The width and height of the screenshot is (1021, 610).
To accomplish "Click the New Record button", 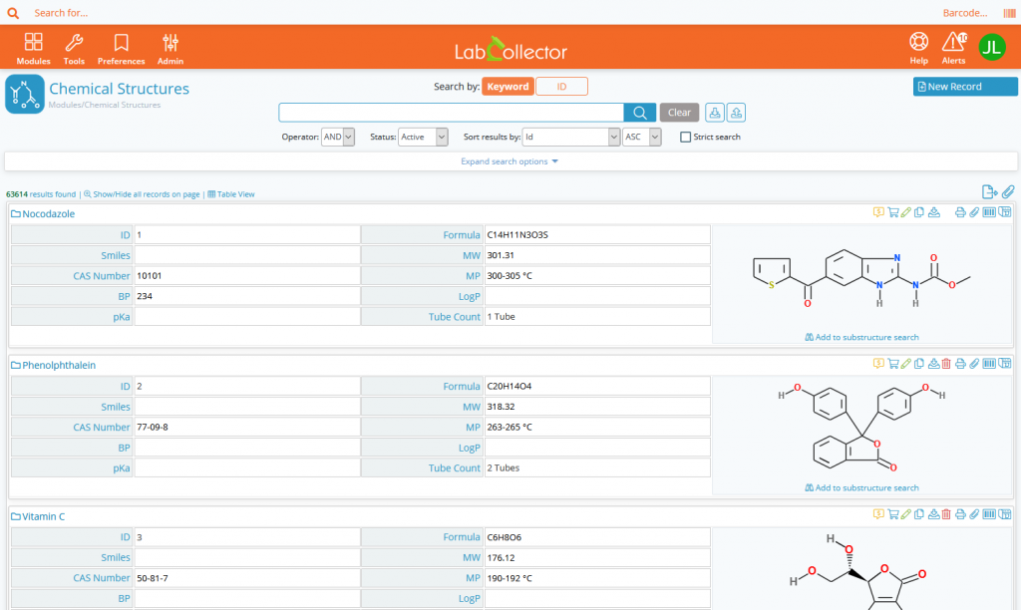I will 965,87.
